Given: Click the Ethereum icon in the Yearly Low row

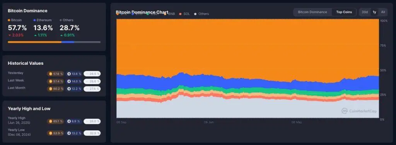Looking at the screenshot, I should pos(69,133).
